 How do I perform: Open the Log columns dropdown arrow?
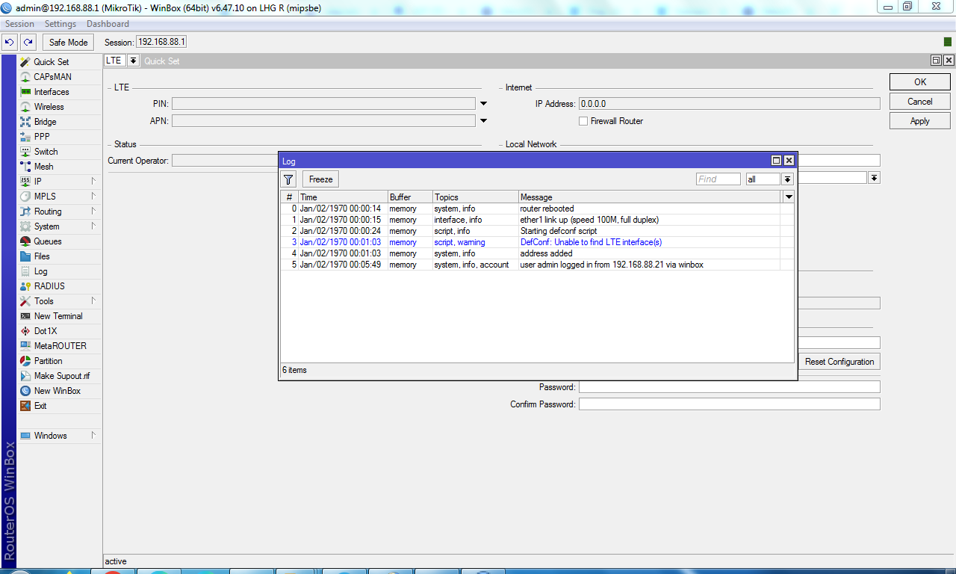788,197
